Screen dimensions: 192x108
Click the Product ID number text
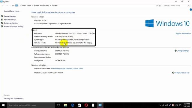pyautogui.click(x=53, y=73)
